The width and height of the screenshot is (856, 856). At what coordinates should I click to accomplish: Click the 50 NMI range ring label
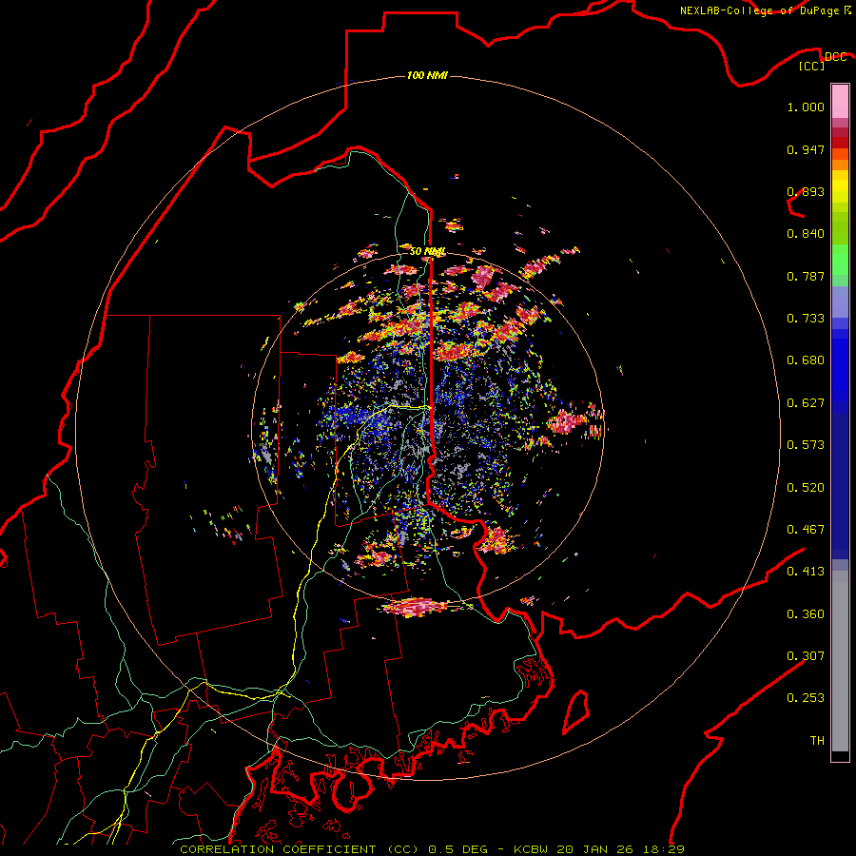(427, 251)
